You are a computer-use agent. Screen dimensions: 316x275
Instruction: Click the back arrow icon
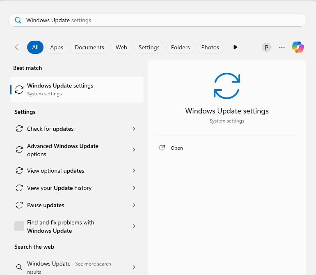click(x=18, y=47)
